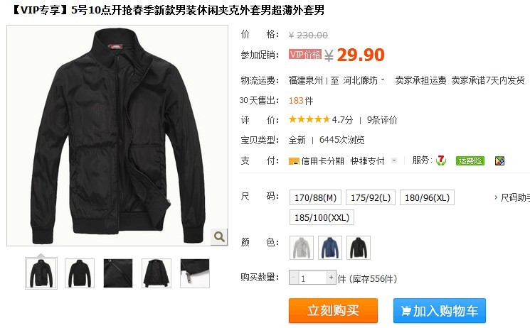View the third thumbnail showing zipper detail

pyautogui.click(x=118, y=273)
